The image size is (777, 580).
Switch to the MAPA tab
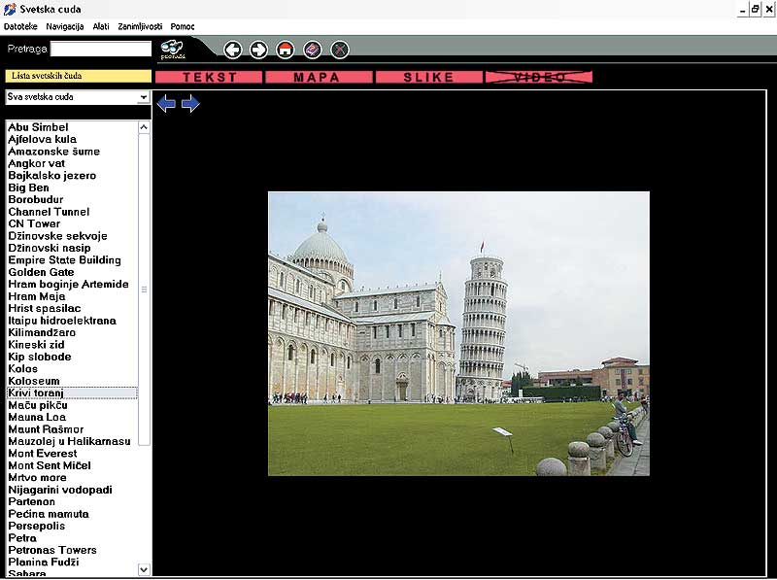tap(319, 77)
